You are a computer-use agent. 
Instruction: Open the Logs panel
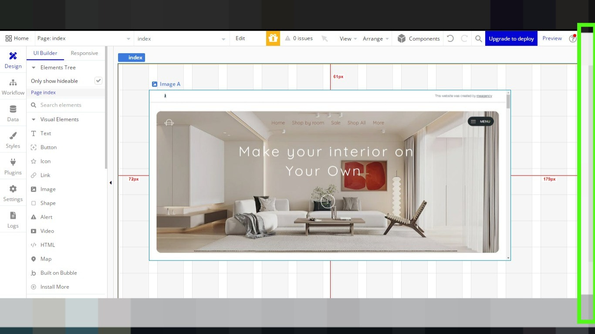[13, 219]
